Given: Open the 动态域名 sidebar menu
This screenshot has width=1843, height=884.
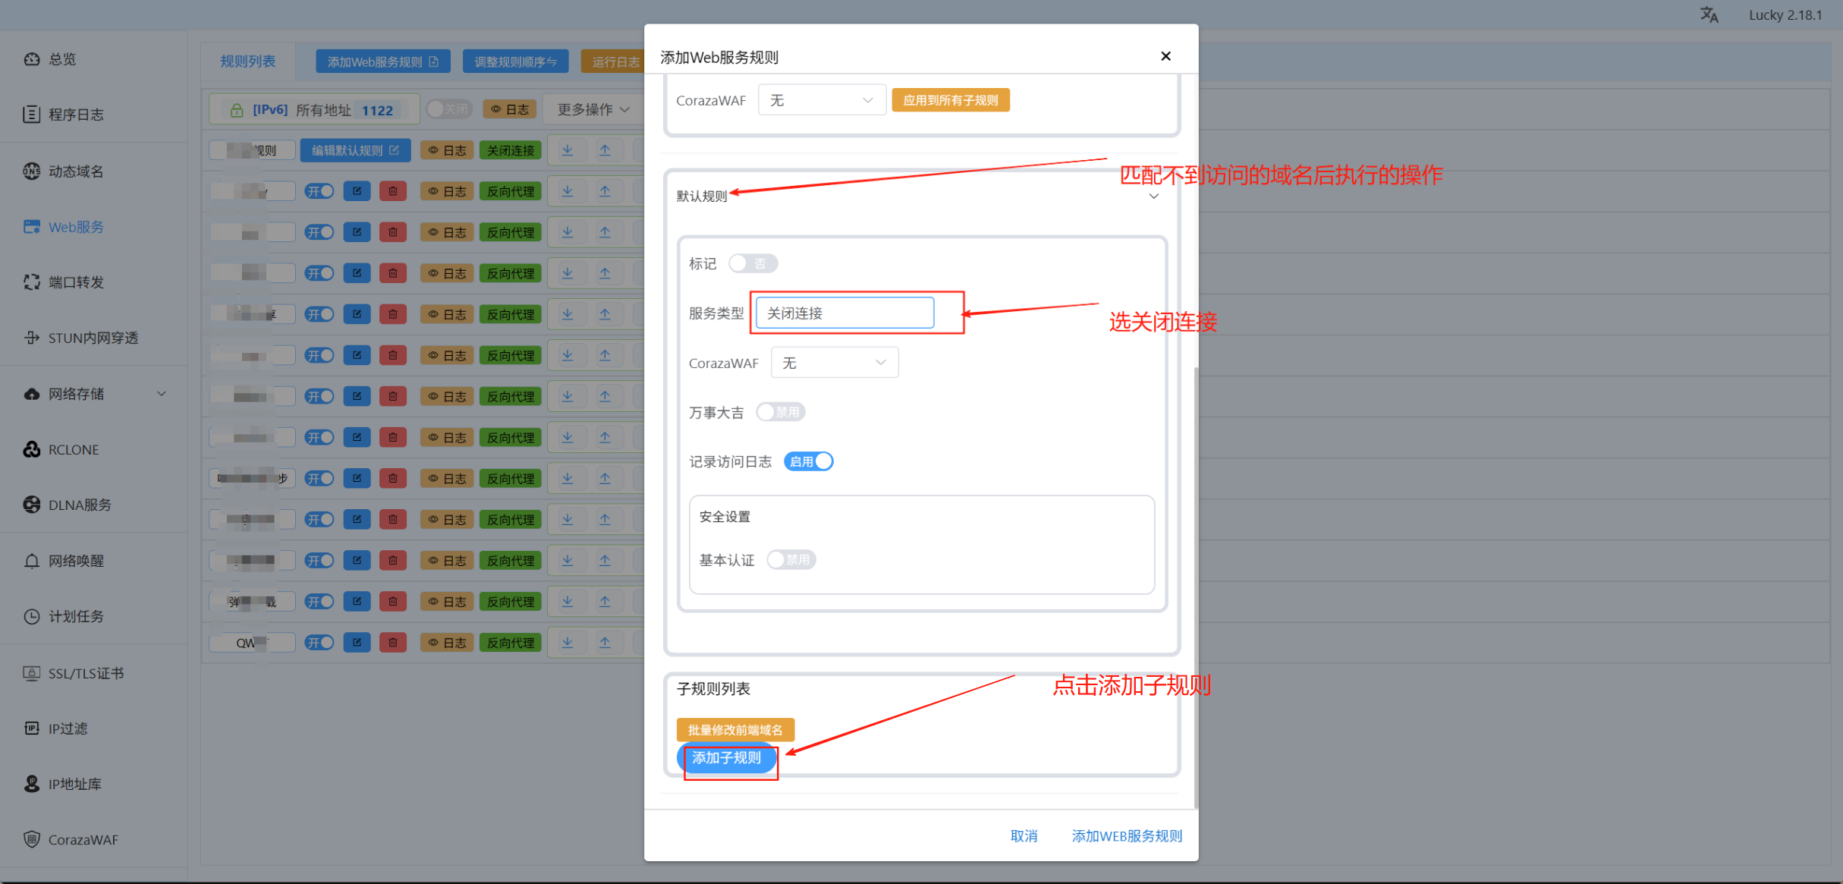Looking at the screenshot, I should pos(76,171).
